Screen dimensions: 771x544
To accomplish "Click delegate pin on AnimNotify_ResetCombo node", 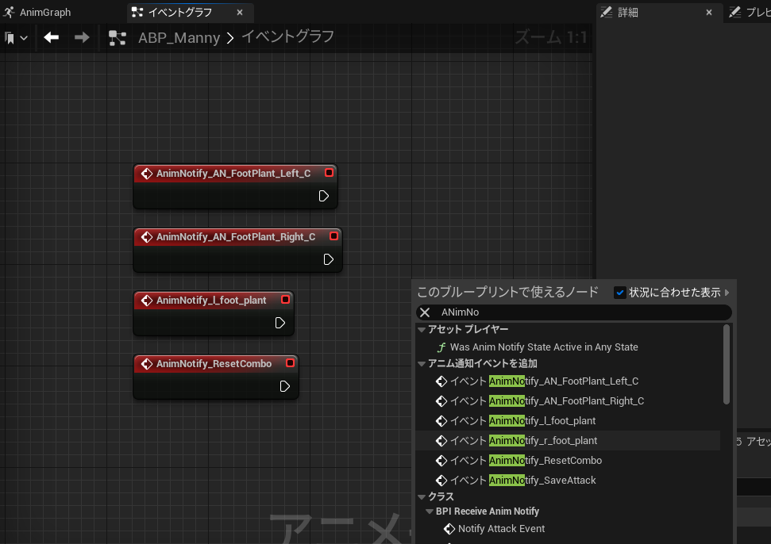I will pos(290,363).
